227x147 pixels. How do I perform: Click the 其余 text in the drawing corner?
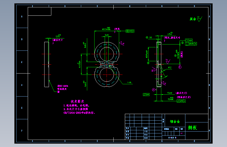tap(193, 19)
